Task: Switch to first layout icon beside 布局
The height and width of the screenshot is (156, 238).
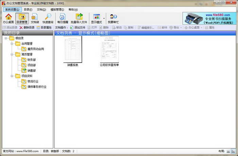Action: [228, 151]
